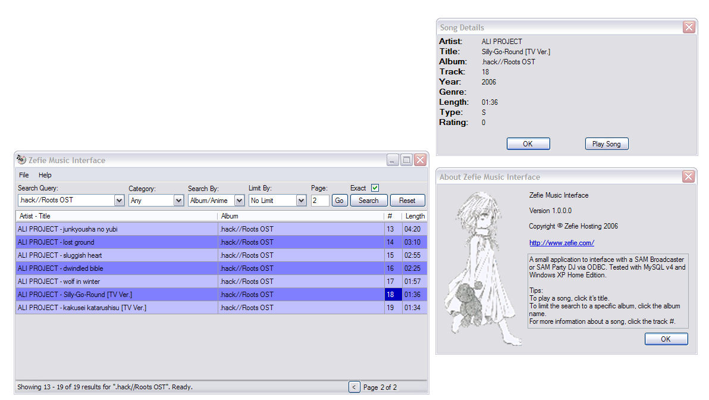Screen dimensions: 709x400
Task: Close the About Zefie Music Interface dialog
Action: (688, 177)
